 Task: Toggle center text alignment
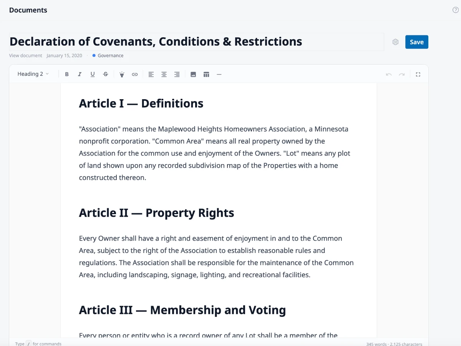164,74
